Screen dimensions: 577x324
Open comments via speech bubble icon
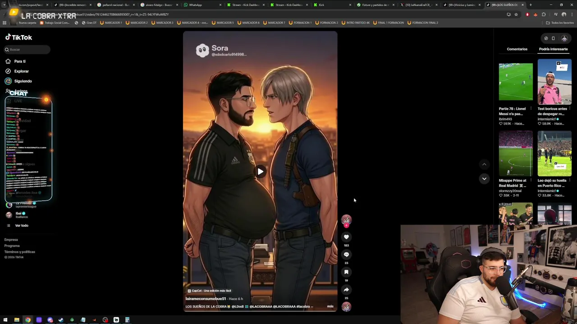coord(346,254)
